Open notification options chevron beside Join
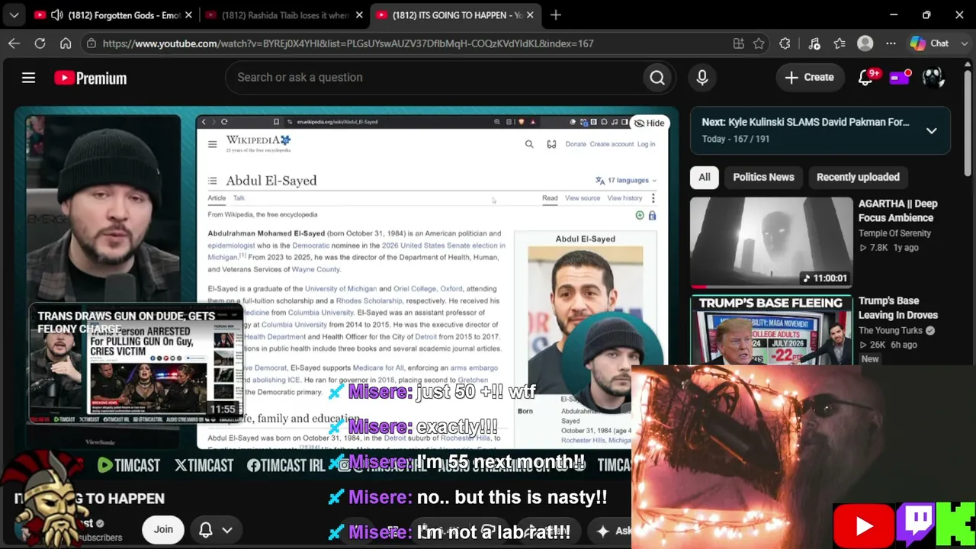The image size is (976, 549). [226, 529]
